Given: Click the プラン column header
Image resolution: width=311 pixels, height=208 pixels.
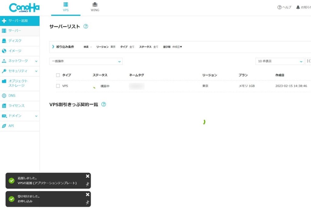Looking at the screenshot, I should (243, 75).
